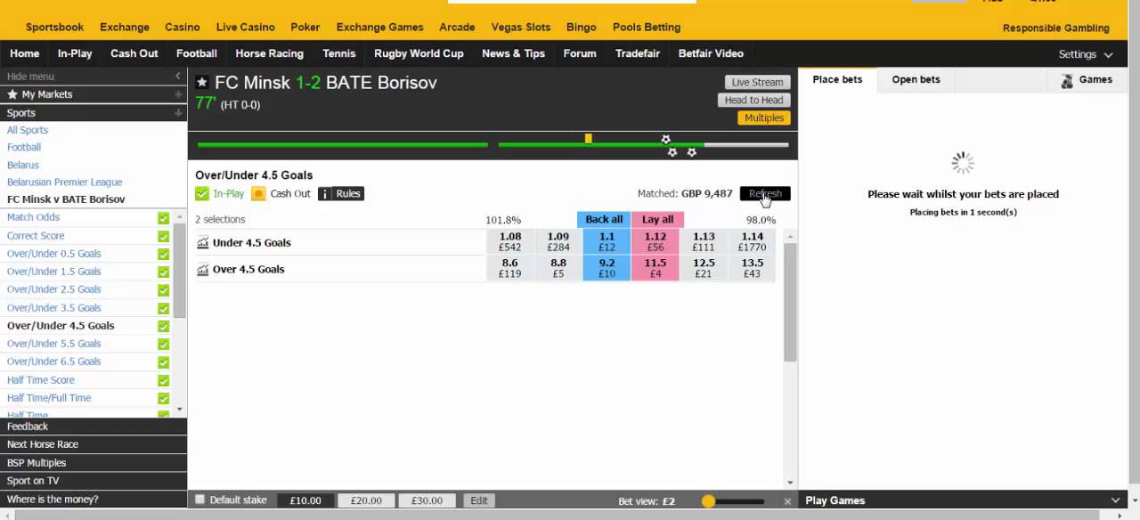Open the Betfair Video navigation item
Image resolution: width=1140 pixels, height=520 pixels.
(711, 53)
